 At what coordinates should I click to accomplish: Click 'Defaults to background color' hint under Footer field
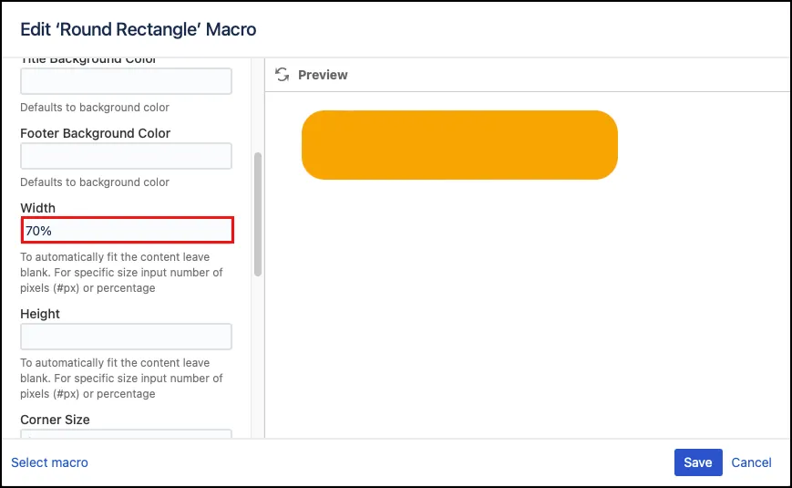coord(95,182)
